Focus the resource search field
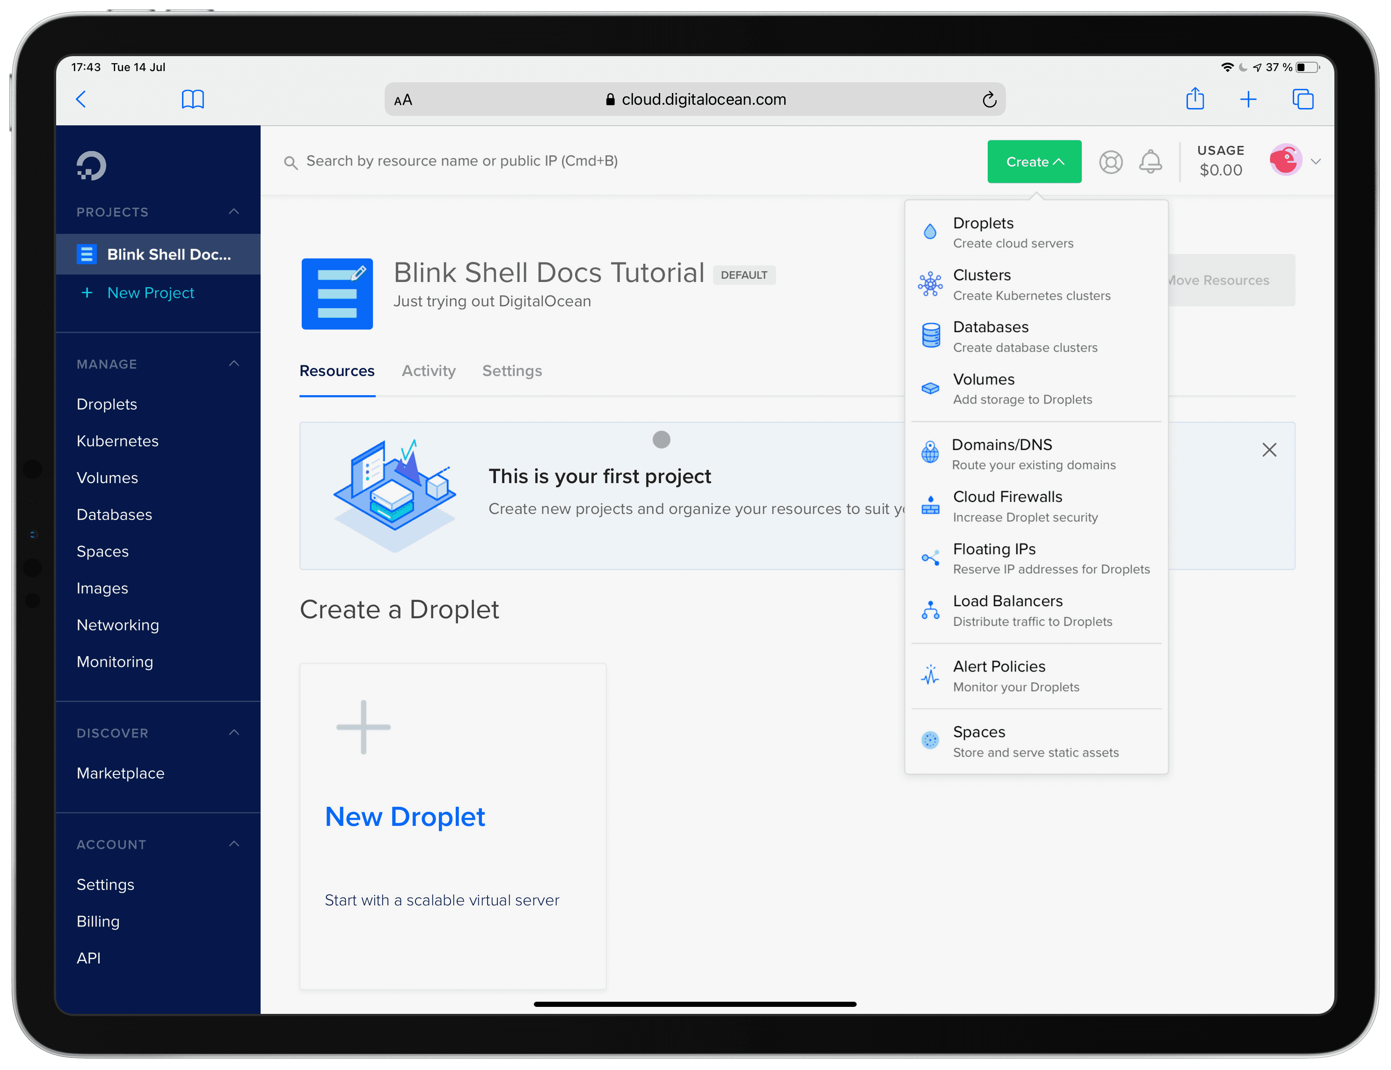Screen dimensions: 1391x1070 (462, 161)
